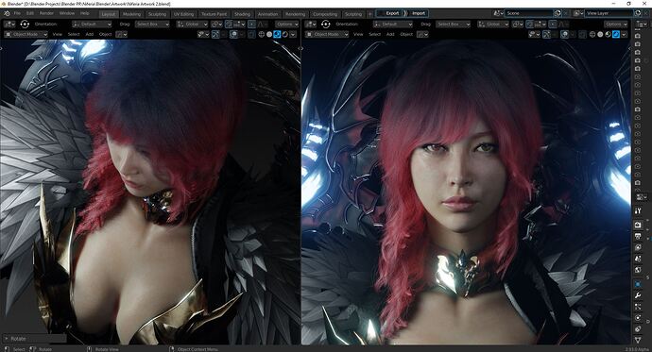The image size is (652, 352).
Task: Open the Tool properties tab with wrench-screwdriver icon
Action: coord(638,210)
